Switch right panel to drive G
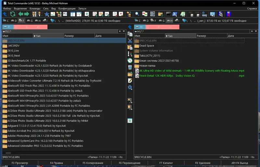Viewport: 260px width, 167px height. point(162,20)
